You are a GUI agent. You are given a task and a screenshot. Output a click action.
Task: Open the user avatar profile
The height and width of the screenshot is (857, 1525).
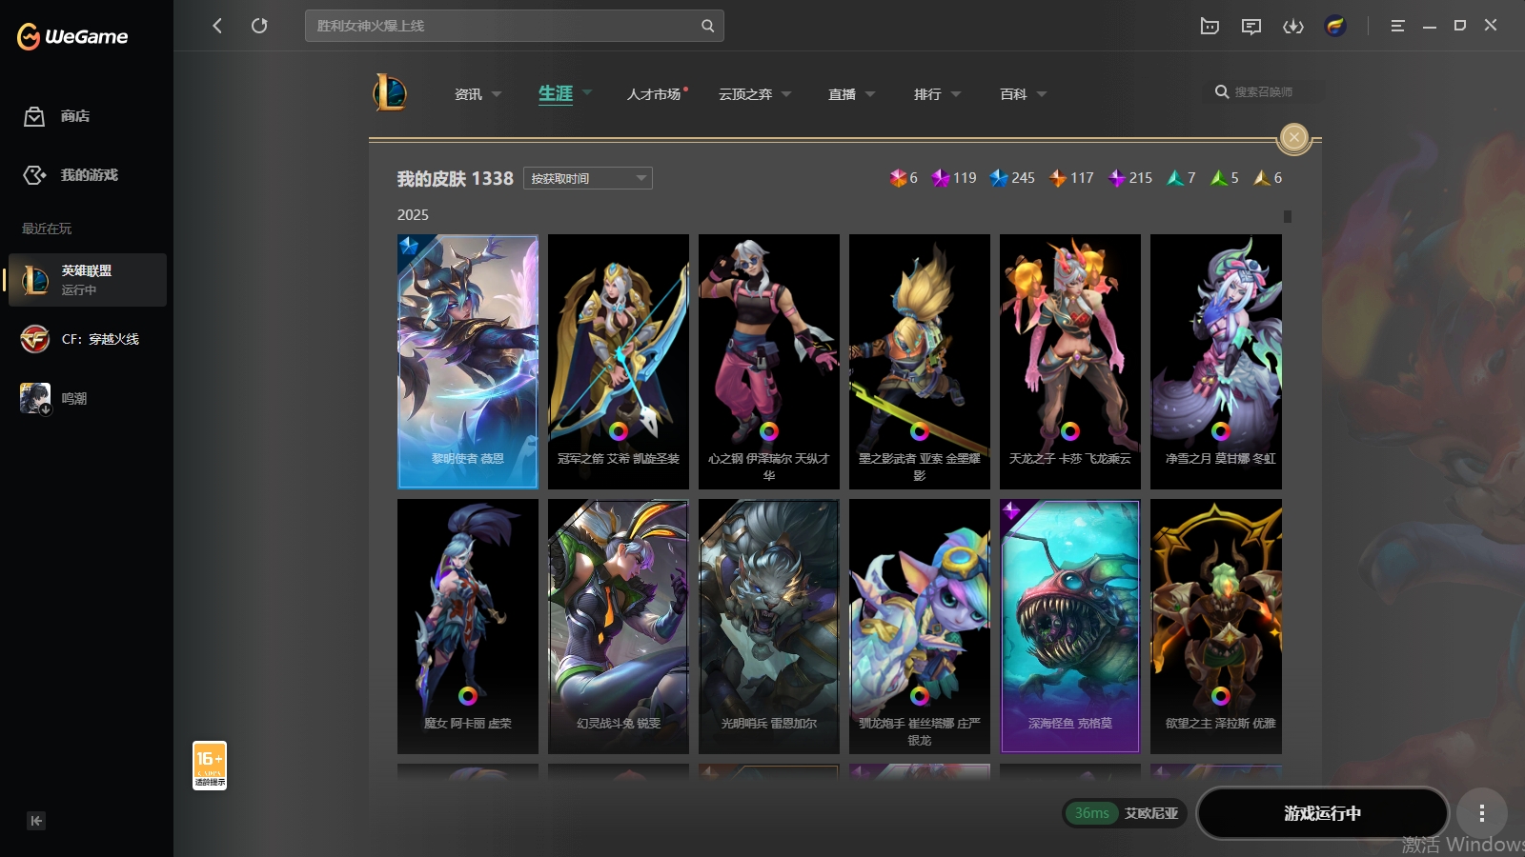click(x=1335, y=26)
